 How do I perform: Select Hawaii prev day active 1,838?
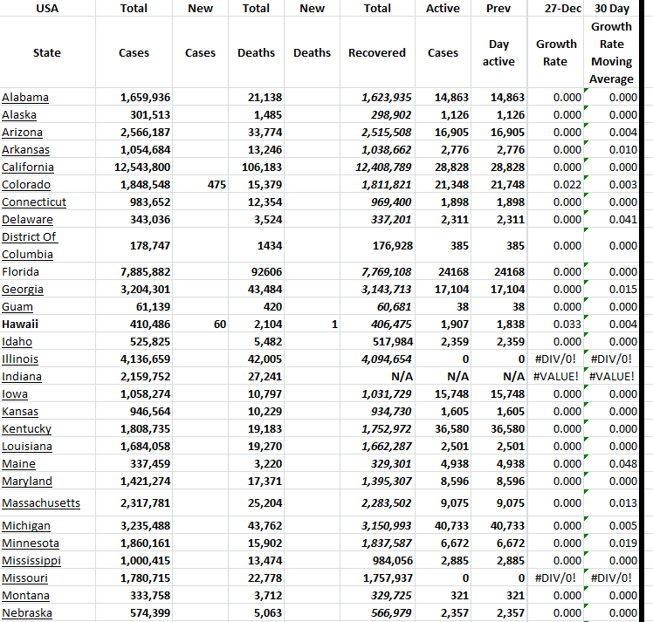[510, 325]
